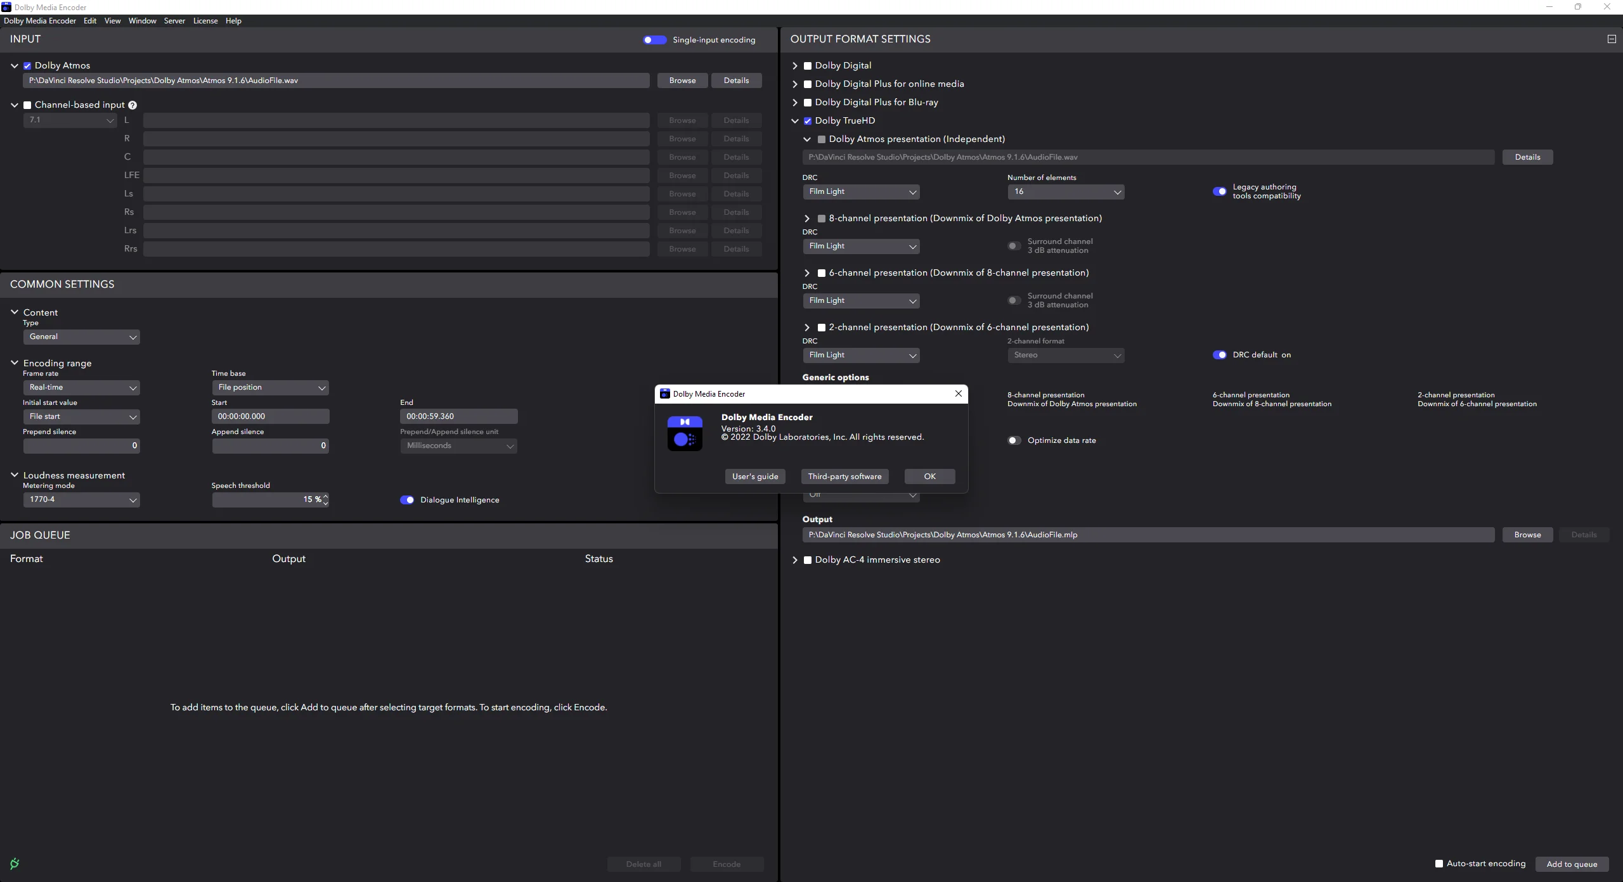Open the Number of elements dropdown
This screenshot has width=1623, height=882.
coord(1065,191)
